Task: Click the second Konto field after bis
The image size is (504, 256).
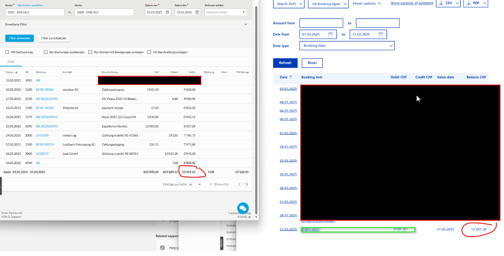Action: (104, 12)
